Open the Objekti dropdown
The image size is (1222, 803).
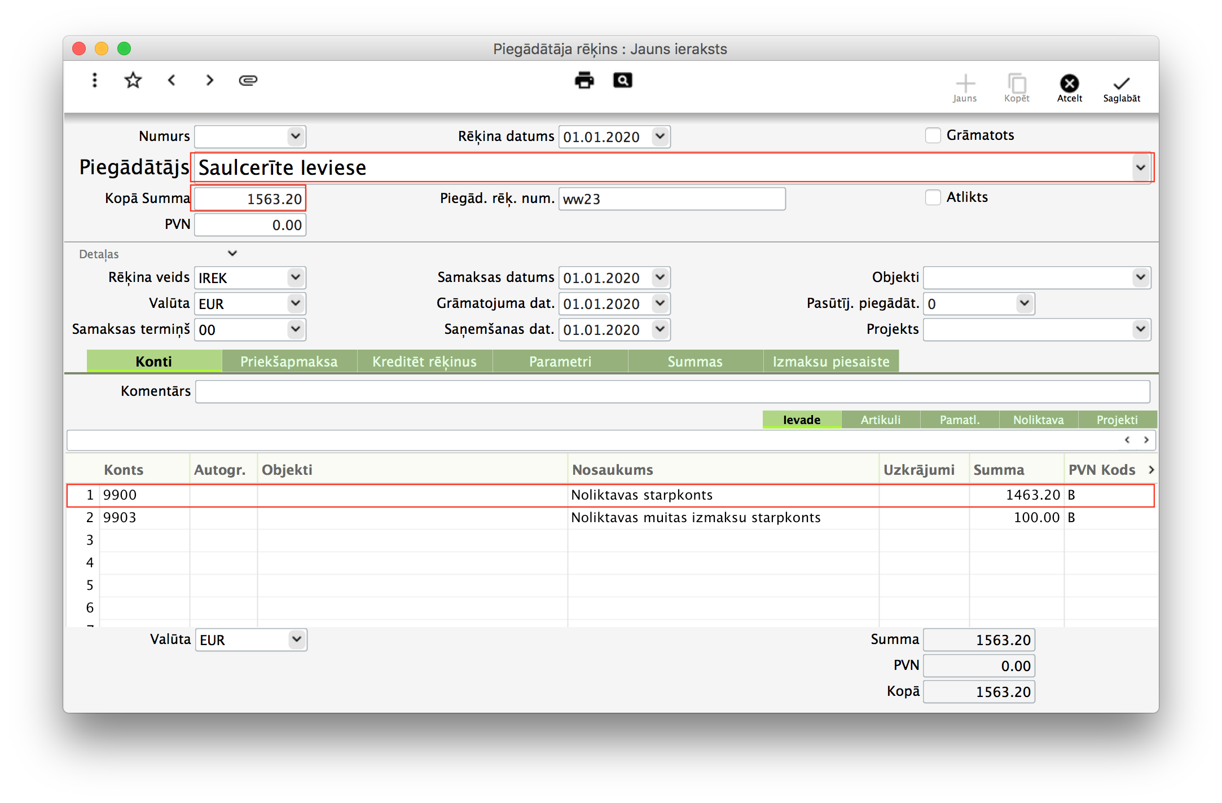1140,277
